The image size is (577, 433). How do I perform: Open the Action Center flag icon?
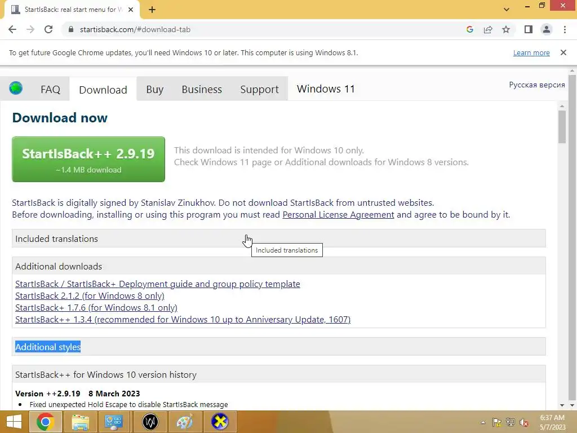(497, 422)
